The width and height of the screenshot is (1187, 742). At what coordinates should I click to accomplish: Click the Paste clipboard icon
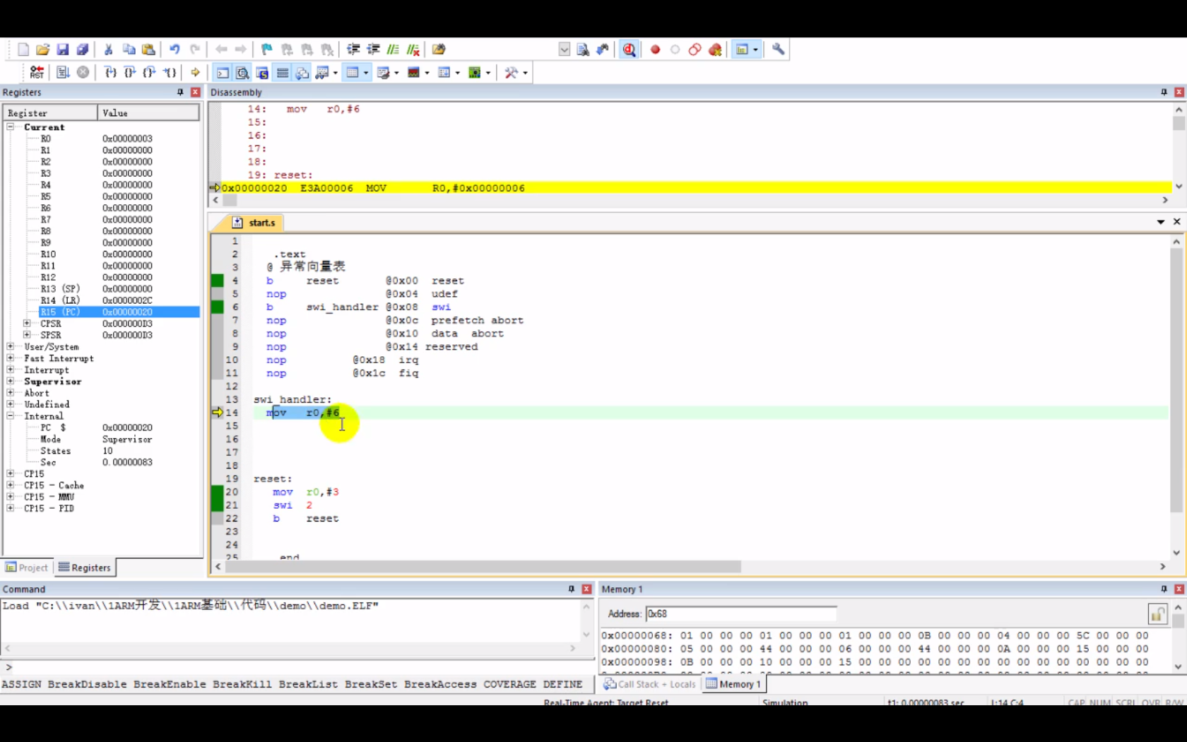[148, 49]
